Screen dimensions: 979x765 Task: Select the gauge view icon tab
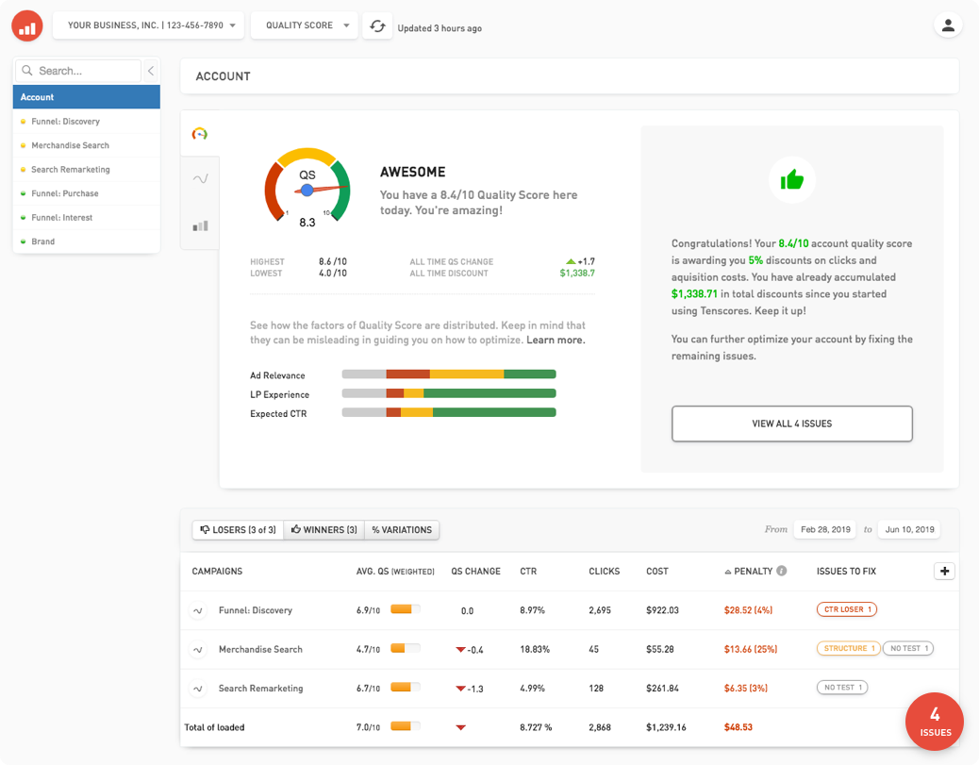199,134
